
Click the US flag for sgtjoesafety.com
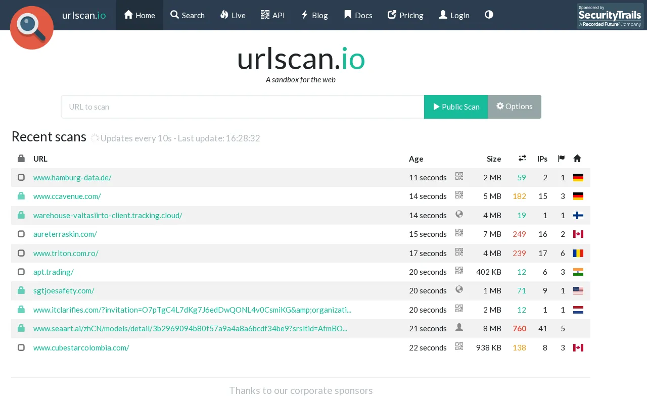click(578, 290)
